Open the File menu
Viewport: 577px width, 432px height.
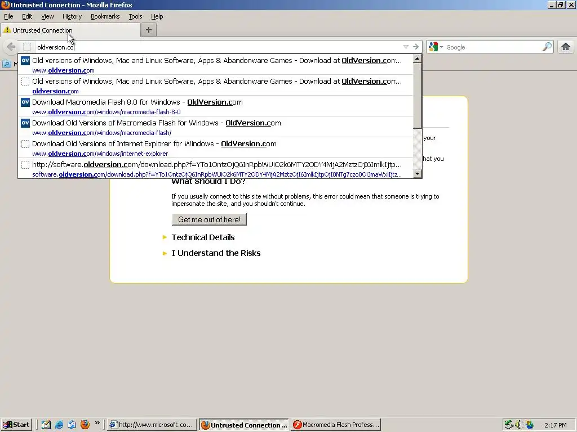pos(8,16)
